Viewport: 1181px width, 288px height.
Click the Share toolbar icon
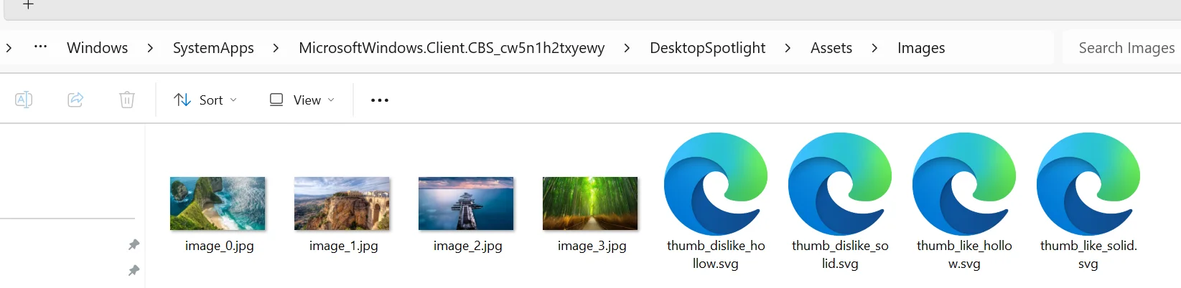75,100
